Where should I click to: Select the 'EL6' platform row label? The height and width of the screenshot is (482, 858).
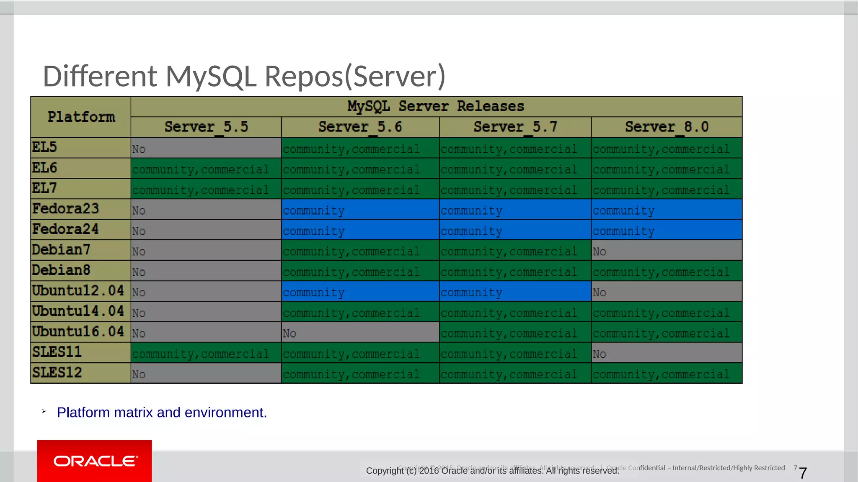coord(81,168)
